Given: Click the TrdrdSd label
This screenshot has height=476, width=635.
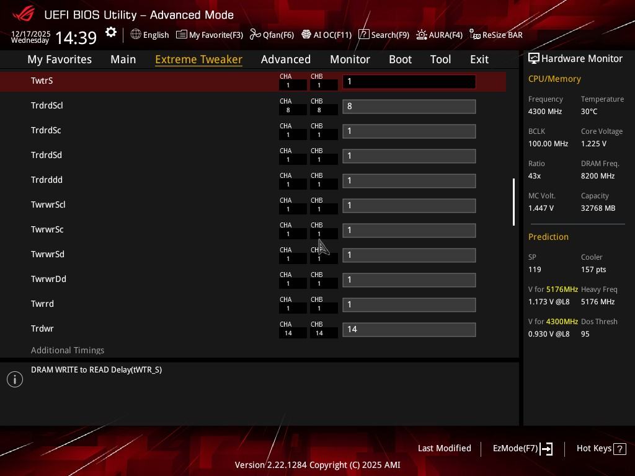Looking at the screenshot, I should (46, 155).
